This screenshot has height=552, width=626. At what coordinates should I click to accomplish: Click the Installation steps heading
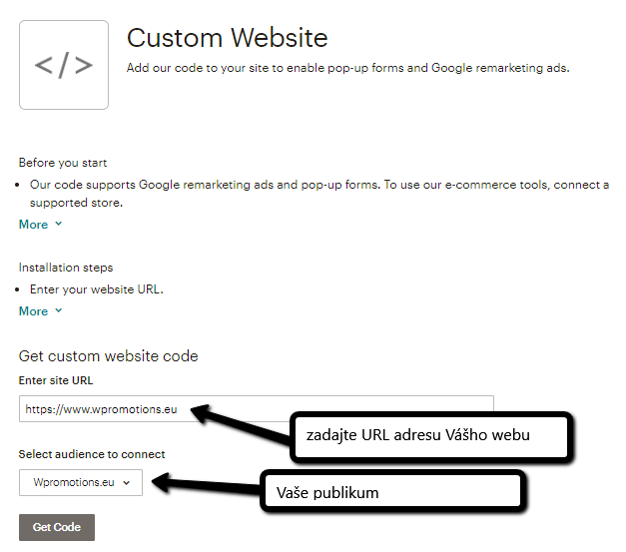66,268
